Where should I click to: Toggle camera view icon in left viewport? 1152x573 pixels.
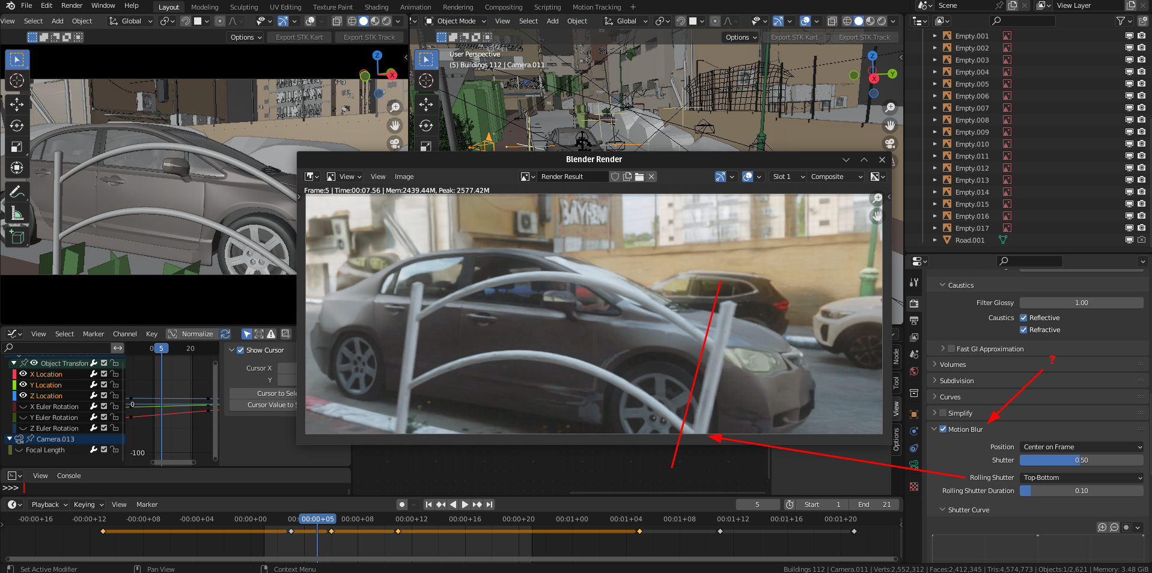(395, 144)
